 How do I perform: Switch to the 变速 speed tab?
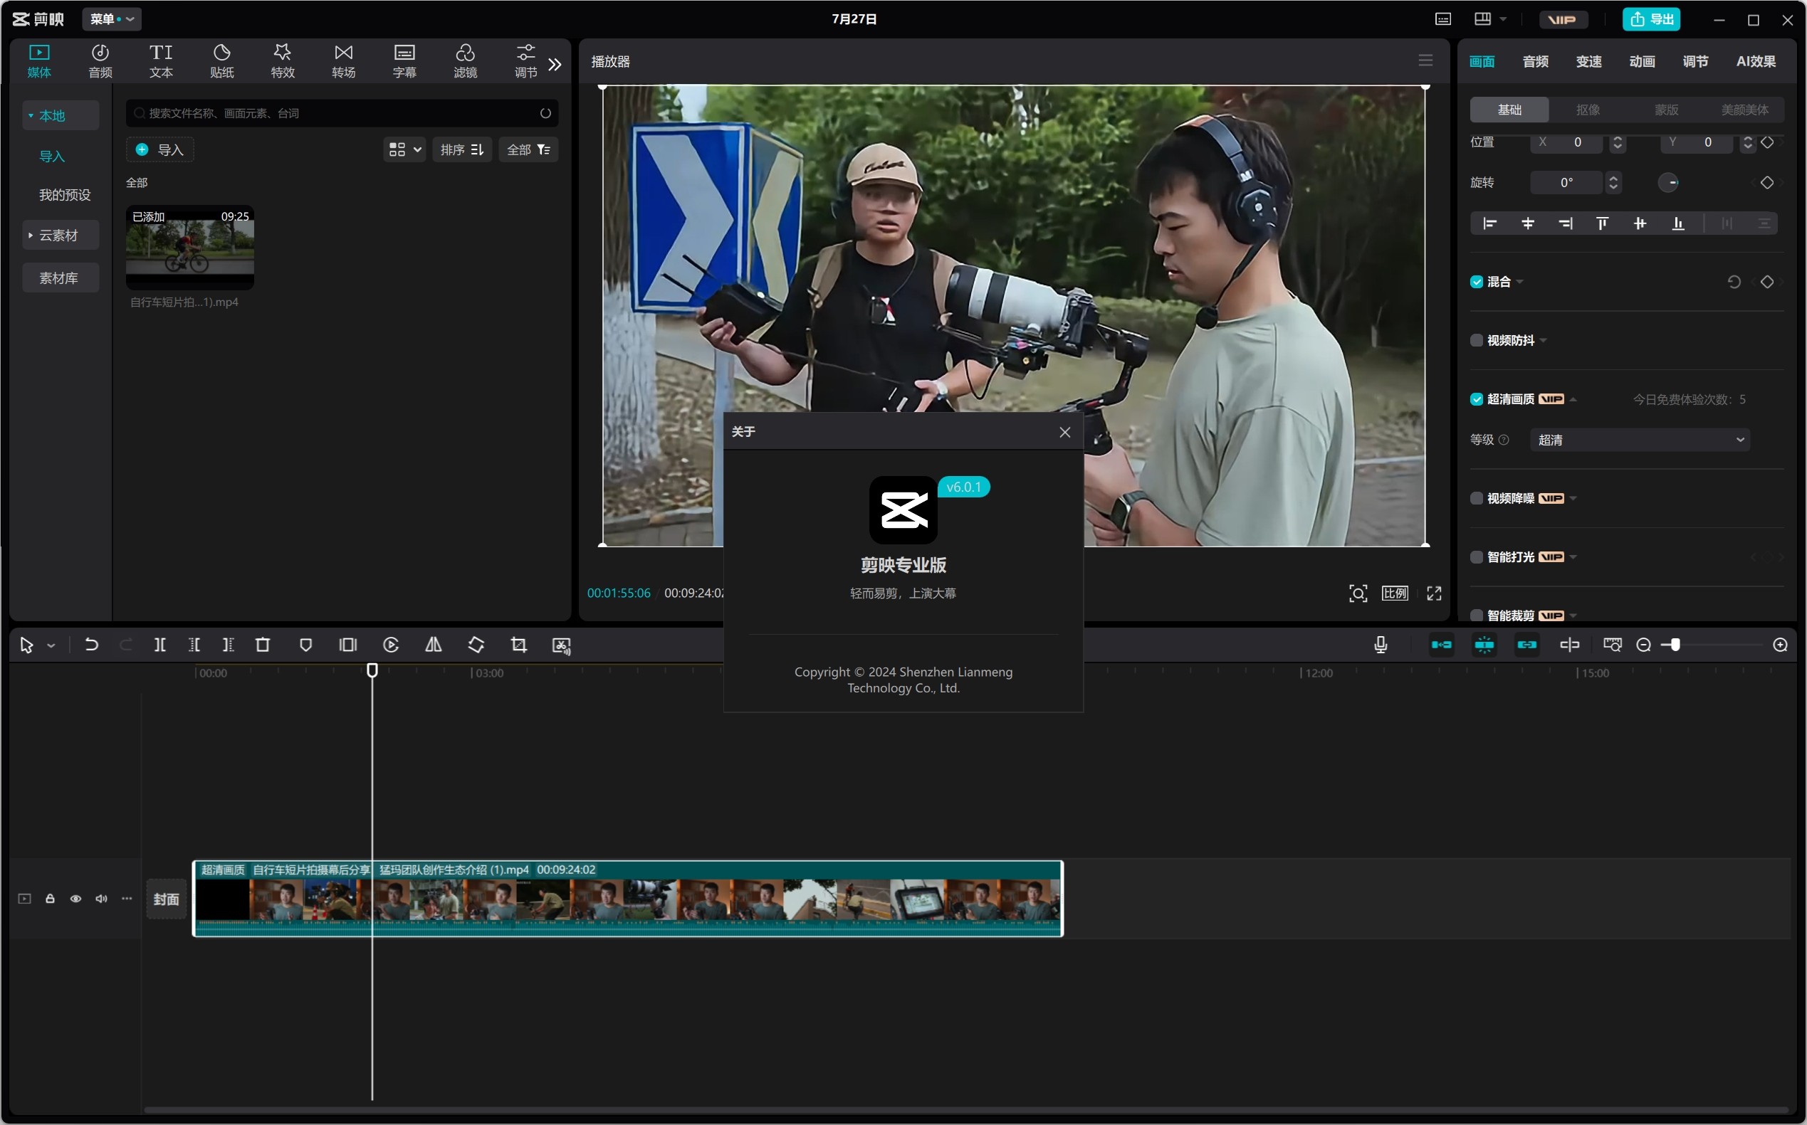coord(1589,62)
